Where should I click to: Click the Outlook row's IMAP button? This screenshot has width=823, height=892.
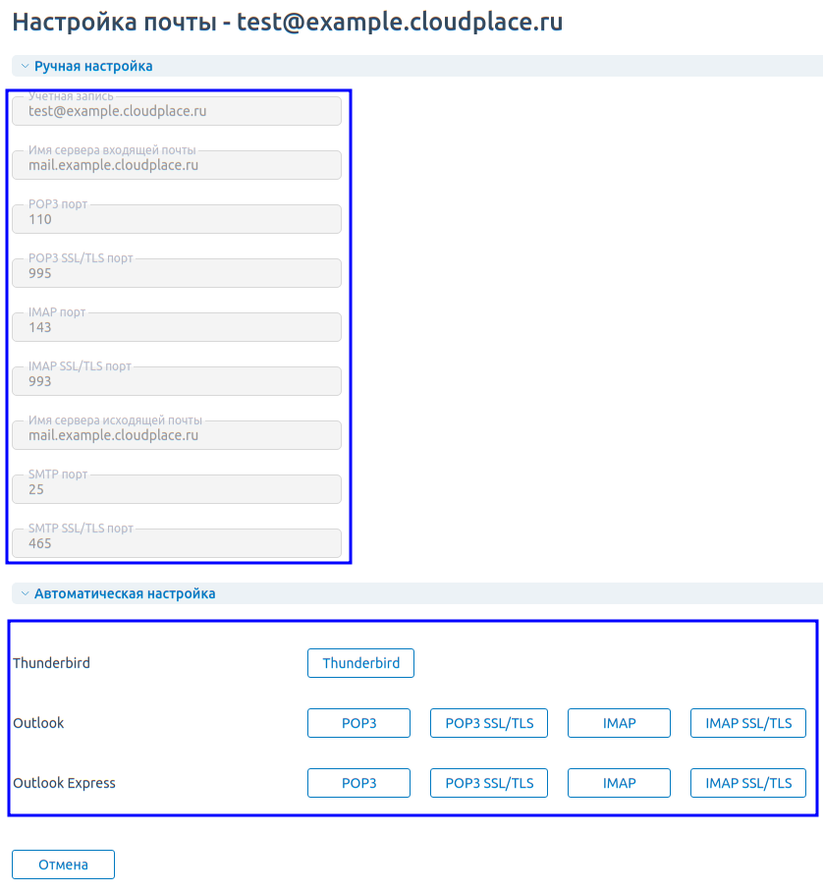[619, 723]
